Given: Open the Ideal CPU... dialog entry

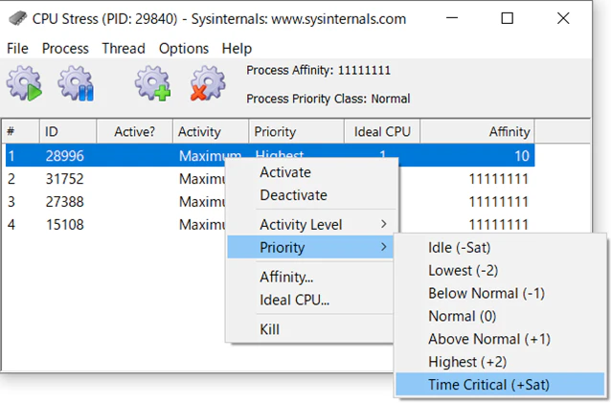Looking at the screenshot, I should [x=309, y=301].
